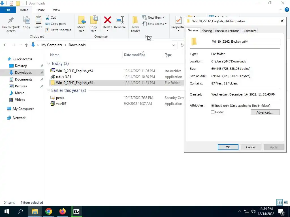The height and width of the screenshot is (217, 290).
Task: Open 7-Zip from taskbar
Action: 76,211
